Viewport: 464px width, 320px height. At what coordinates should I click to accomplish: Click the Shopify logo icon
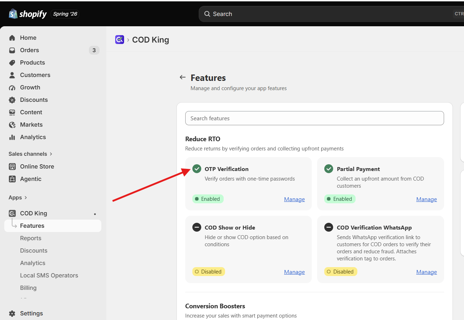[x=13, y=14]
